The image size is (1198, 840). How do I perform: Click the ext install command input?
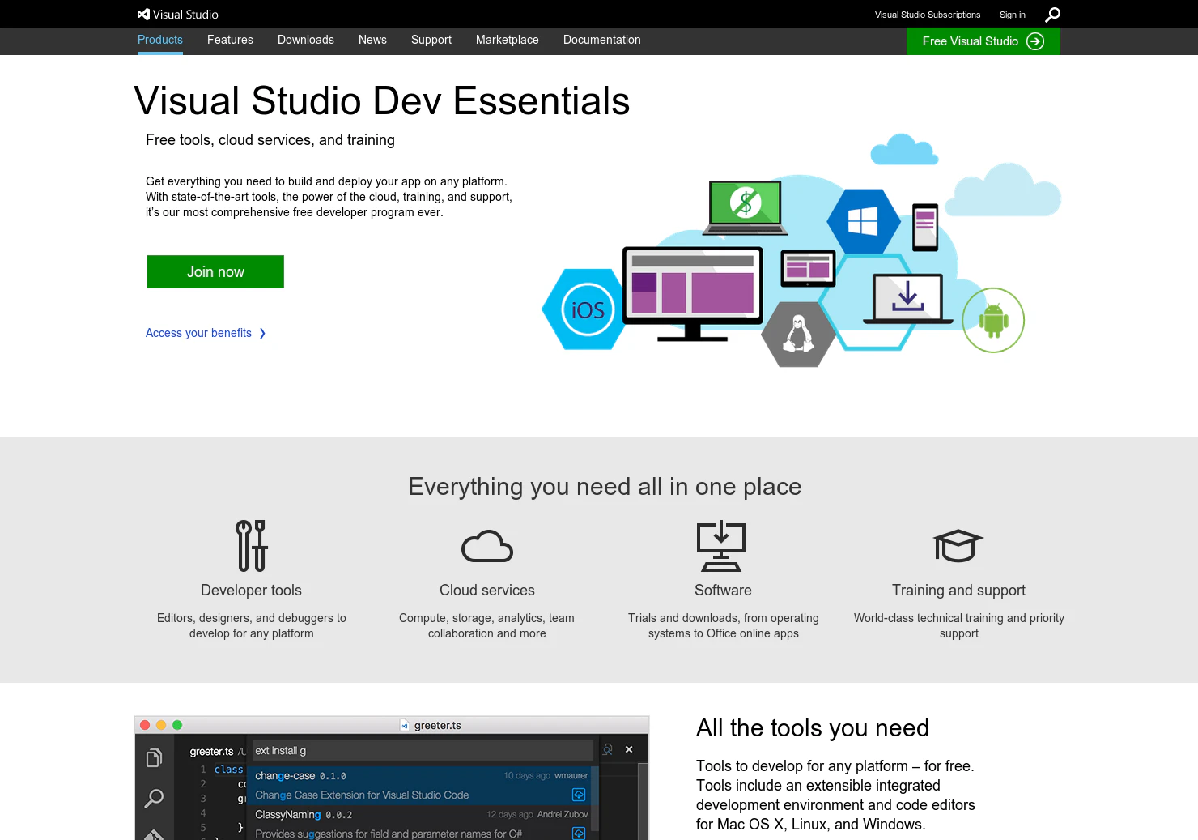click(x=423, y=751)
